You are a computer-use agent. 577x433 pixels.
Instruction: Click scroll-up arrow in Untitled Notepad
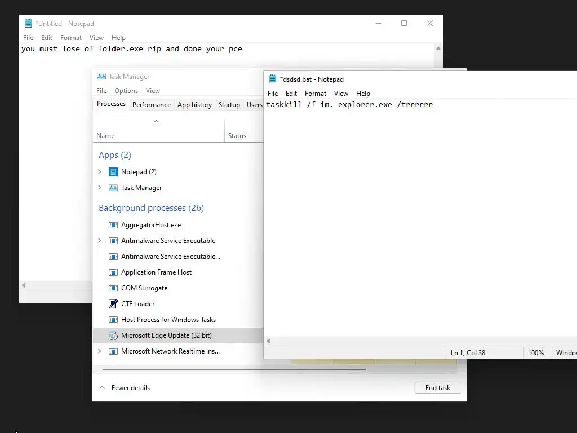[438, 48]
